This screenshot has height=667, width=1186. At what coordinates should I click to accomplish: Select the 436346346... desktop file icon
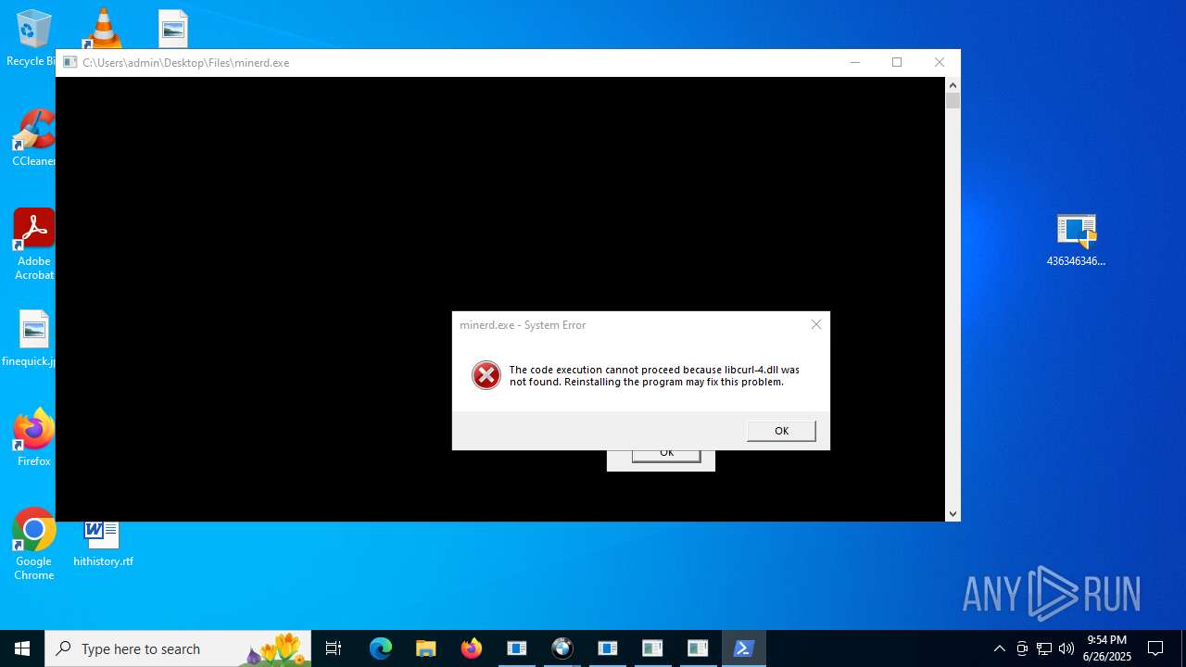(x=1076, y=240)
